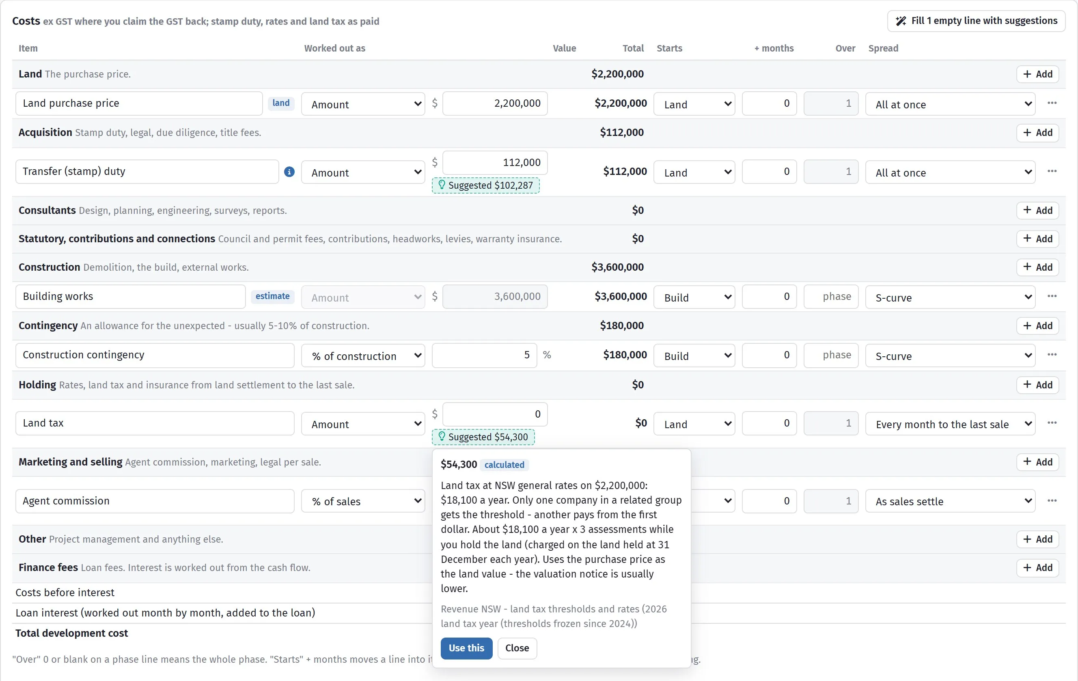Click the Transfer (stamp) duty value field 112,000

pyautogui.click(x=495, y=162)
